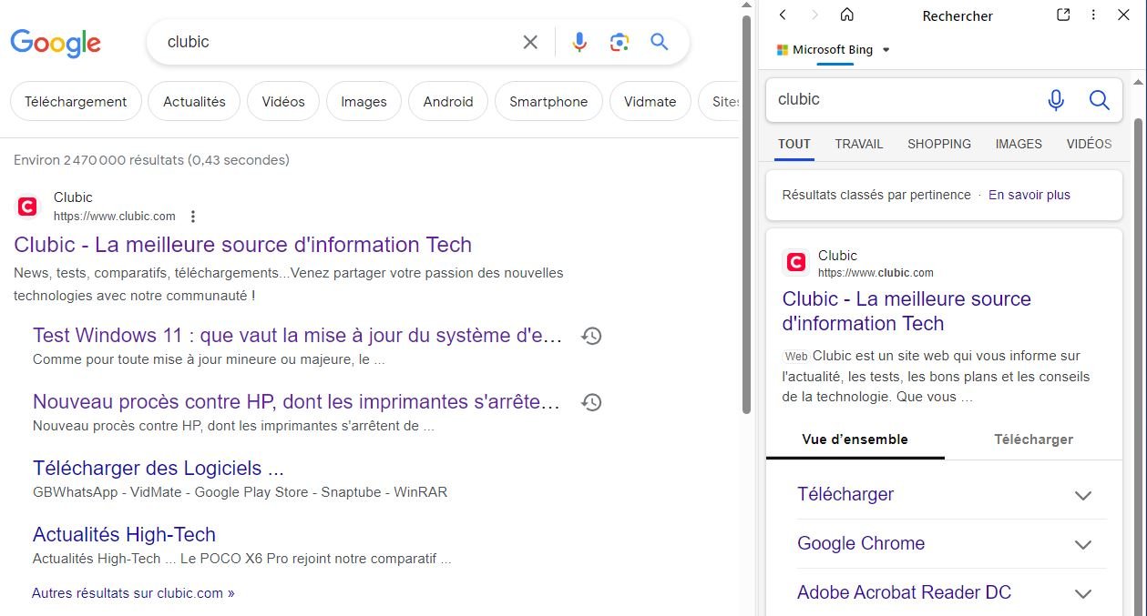
Task: Open side panel search in new tab
Action: (1063, 15)
